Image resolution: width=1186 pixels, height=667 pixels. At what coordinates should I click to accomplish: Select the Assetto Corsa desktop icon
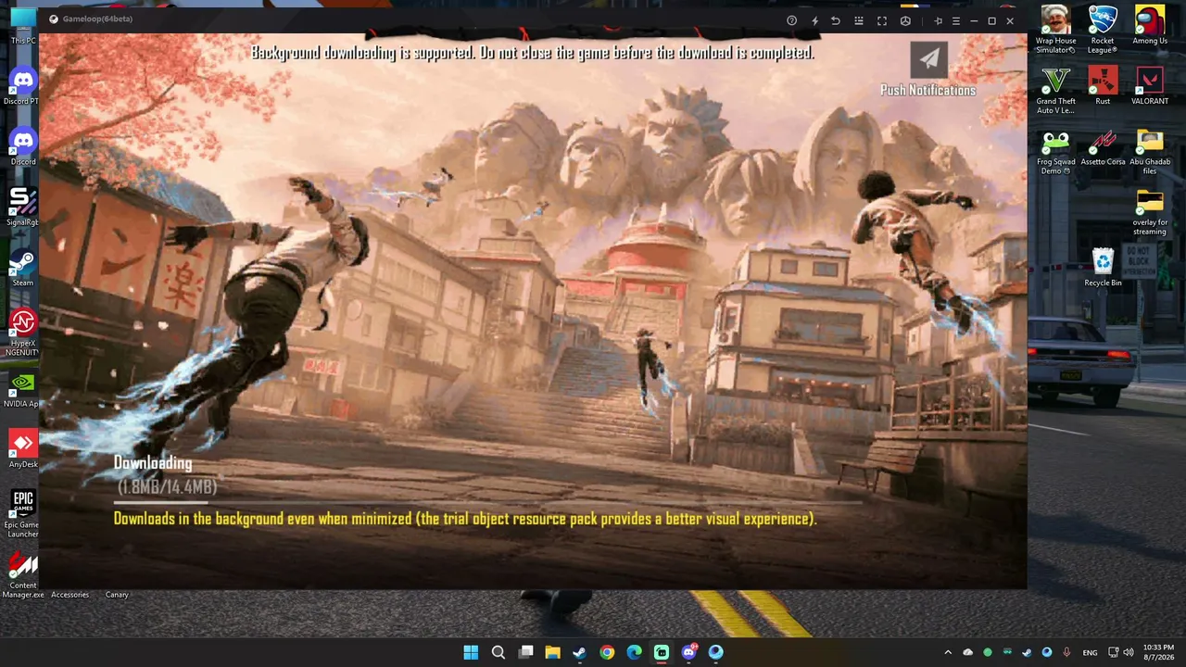click(1103, 147)
